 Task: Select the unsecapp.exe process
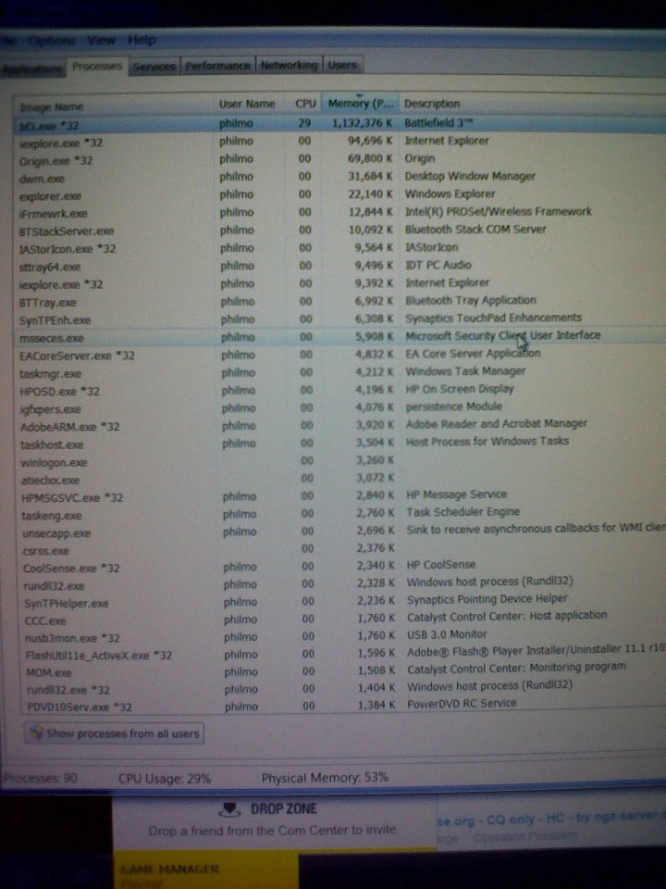point(56,533)
